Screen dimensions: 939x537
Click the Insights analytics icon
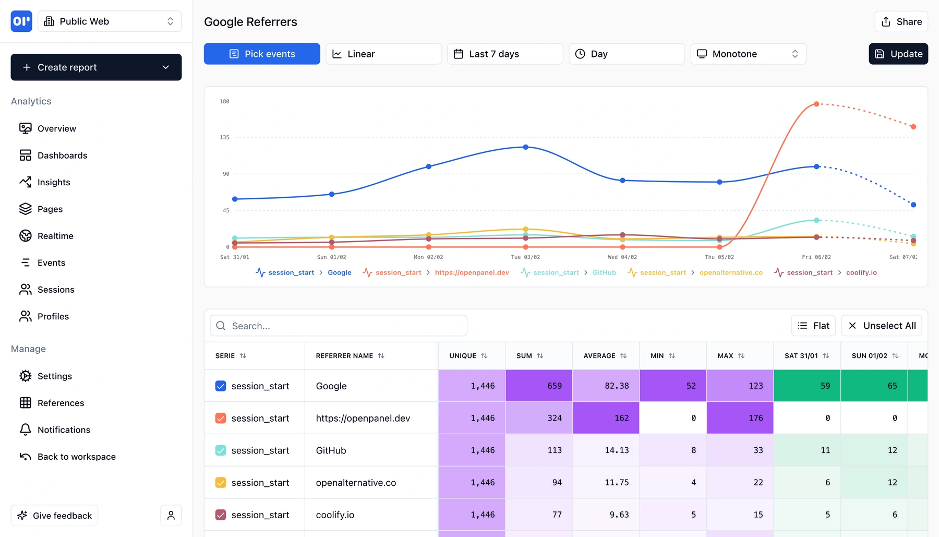point(26,182)
